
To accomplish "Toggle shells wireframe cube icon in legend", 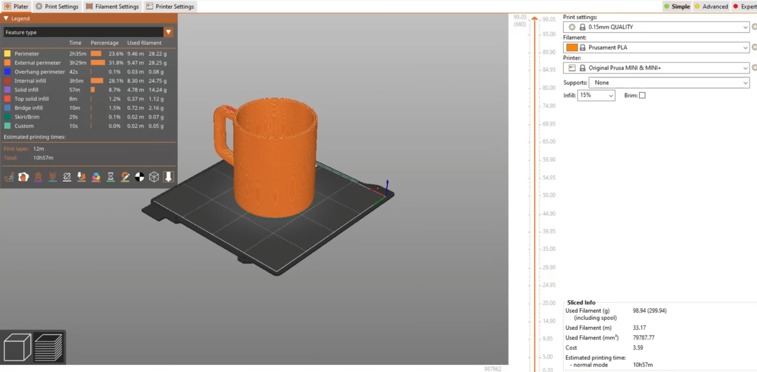I will point(154,177).
